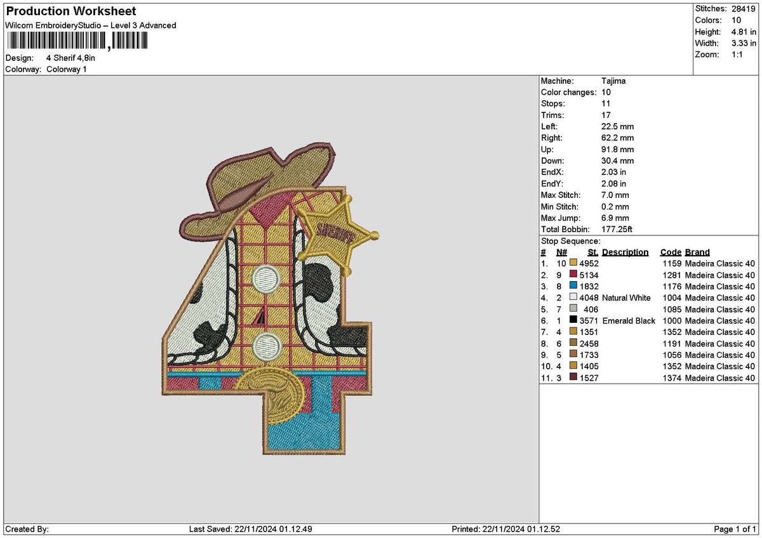
Task: Select the Stop Sequence section heading
Action: [x=570, y=241]
